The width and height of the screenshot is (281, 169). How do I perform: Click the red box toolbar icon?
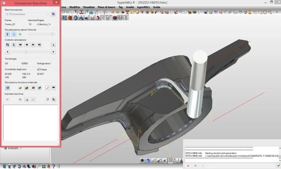click(x=70, y=18)
